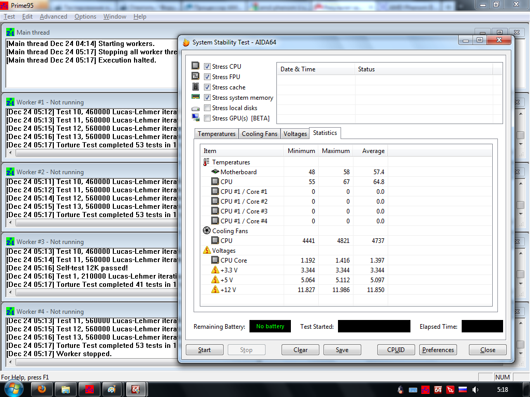Viewport: 530px width, 397px height.
Task: Select the Statistics tab
Action: [325, 133]
